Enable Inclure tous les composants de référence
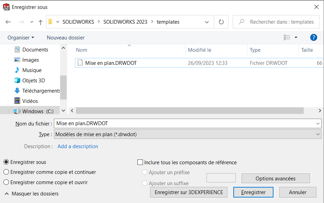The image size is (324, 203). tap(140, 163)
